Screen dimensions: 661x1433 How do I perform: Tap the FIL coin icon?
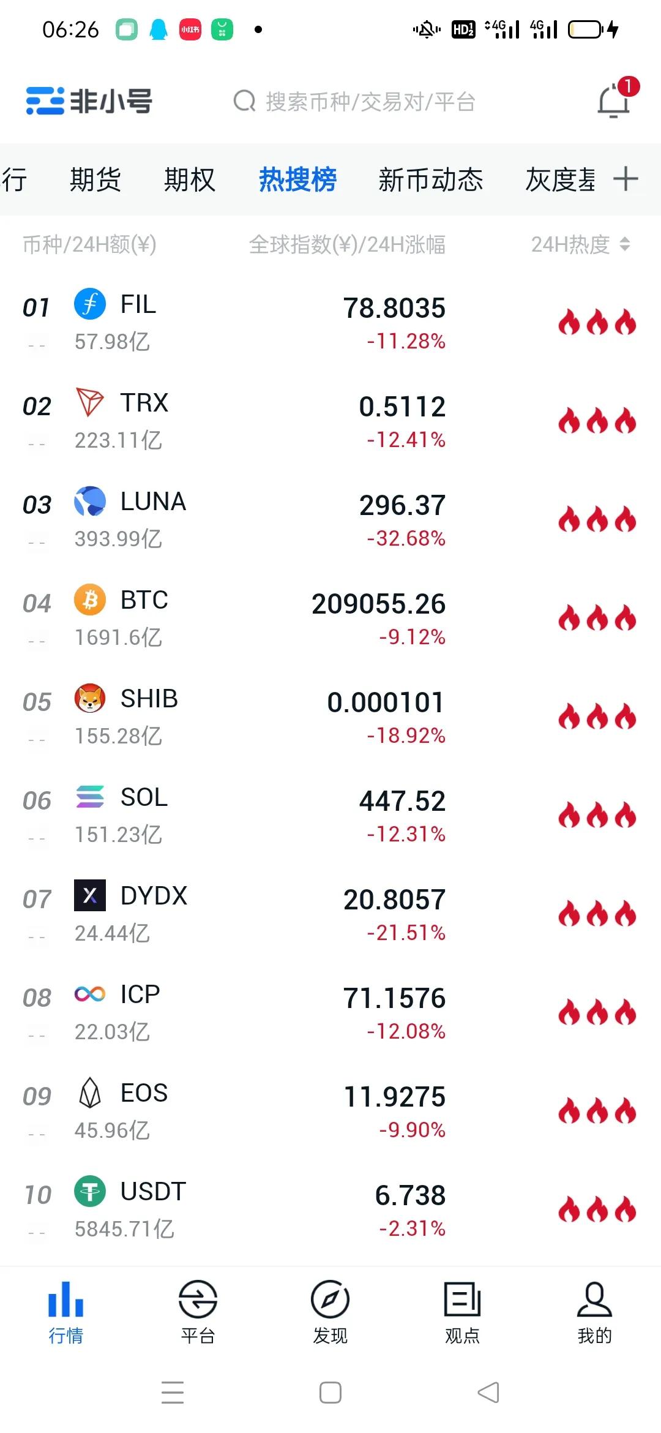pos(90,304)
